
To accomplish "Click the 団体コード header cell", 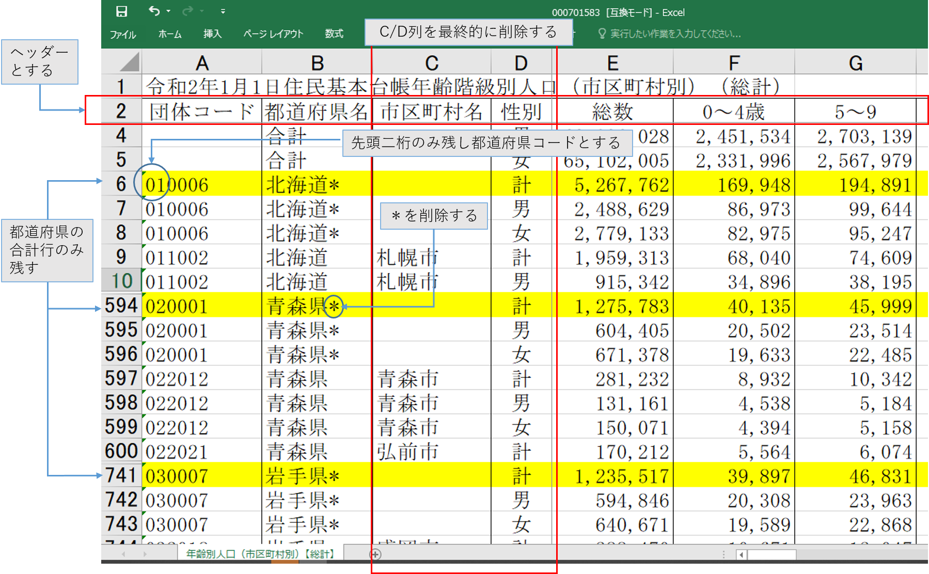I will coord(202,111).
